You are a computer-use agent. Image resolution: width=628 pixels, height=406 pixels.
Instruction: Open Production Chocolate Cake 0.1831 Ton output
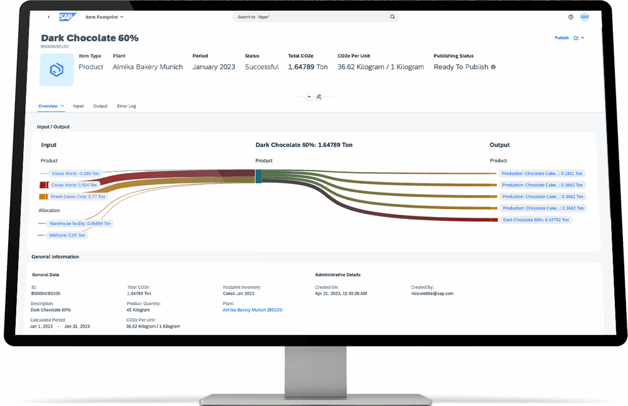point(542,173)
